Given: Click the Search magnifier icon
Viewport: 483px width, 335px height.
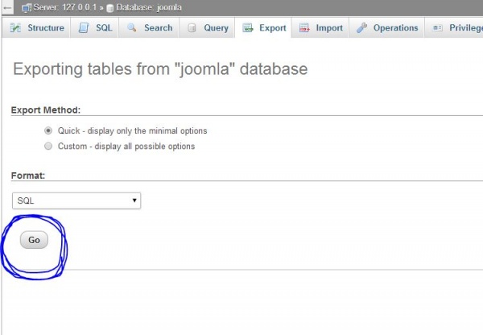Looking at the screenshot, I should coord(132,28).
